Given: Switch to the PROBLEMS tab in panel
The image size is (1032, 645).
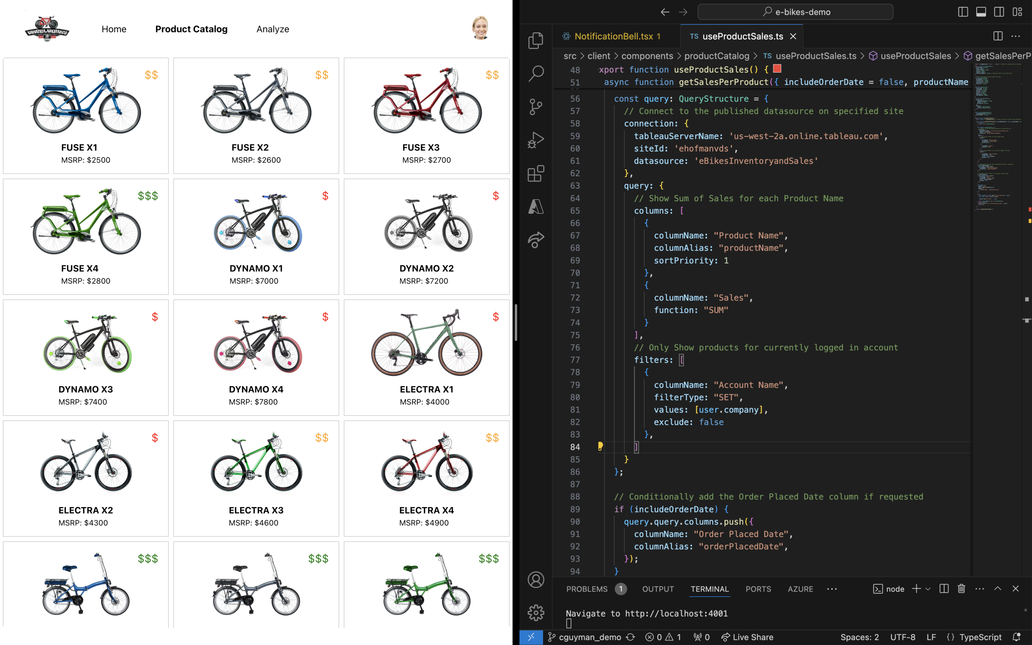Looking at the screenshot, I should pos(588,589).
